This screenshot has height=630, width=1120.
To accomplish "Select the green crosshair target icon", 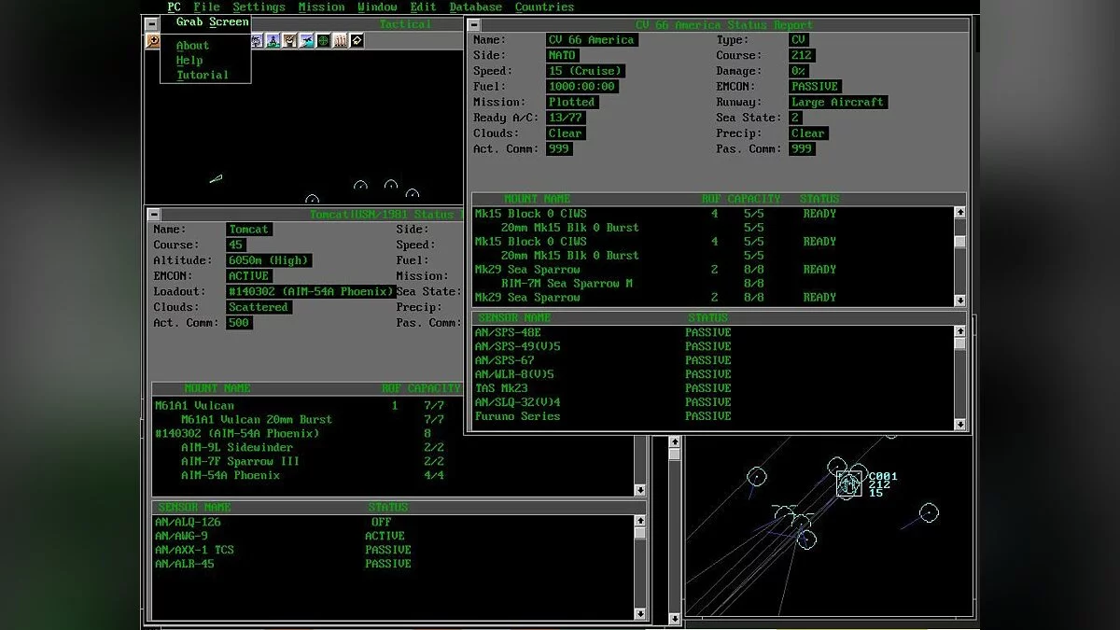I will click(324, 41).
